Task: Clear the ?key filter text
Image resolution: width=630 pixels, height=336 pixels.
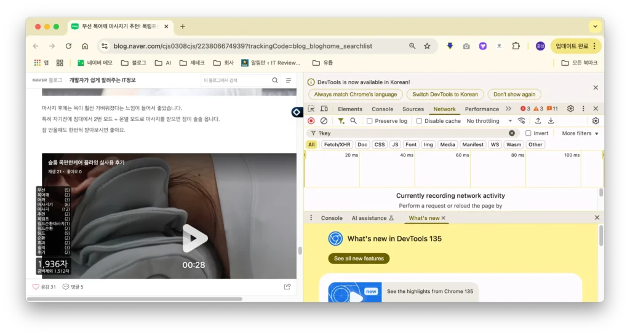Action: [512, 133]
